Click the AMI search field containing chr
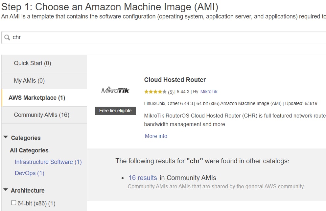Image resolution: width=326 pixels, height=211 pixels. coord(164,38)
